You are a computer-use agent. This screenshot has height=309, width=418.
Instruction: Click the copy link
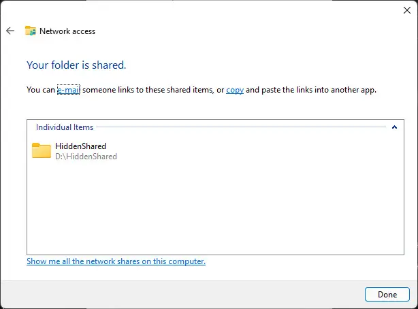point(235,90)
